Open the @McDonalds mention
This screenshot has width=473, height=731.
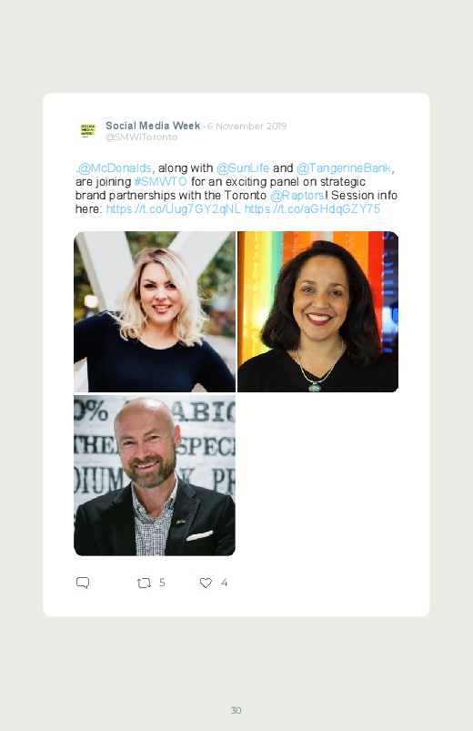(x=115, y=168)
